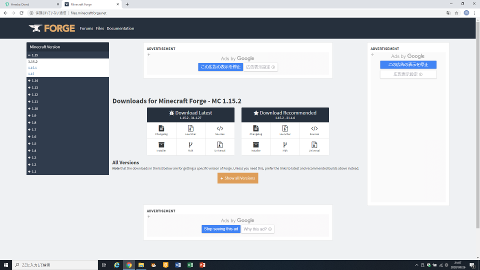Reload the page in browser
The width and height of the screenshot is (480, 270).
point(21,13)
